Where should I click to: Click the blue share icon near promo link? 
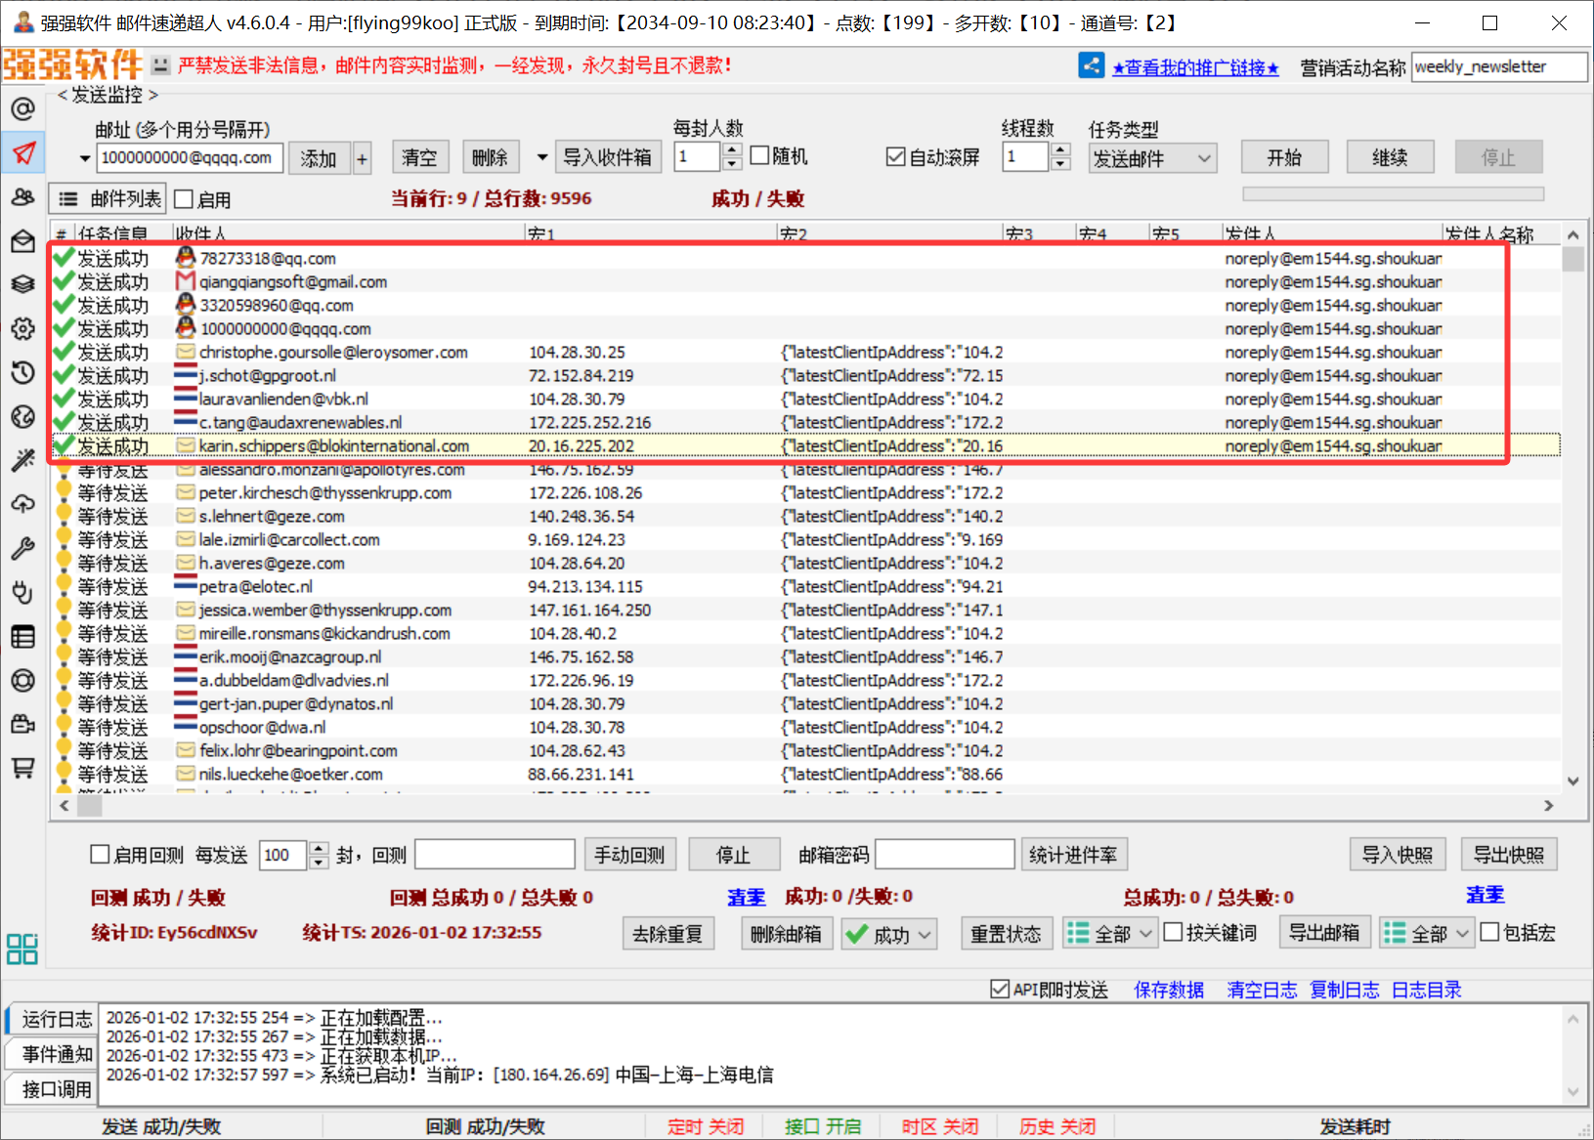[1091, 65]
